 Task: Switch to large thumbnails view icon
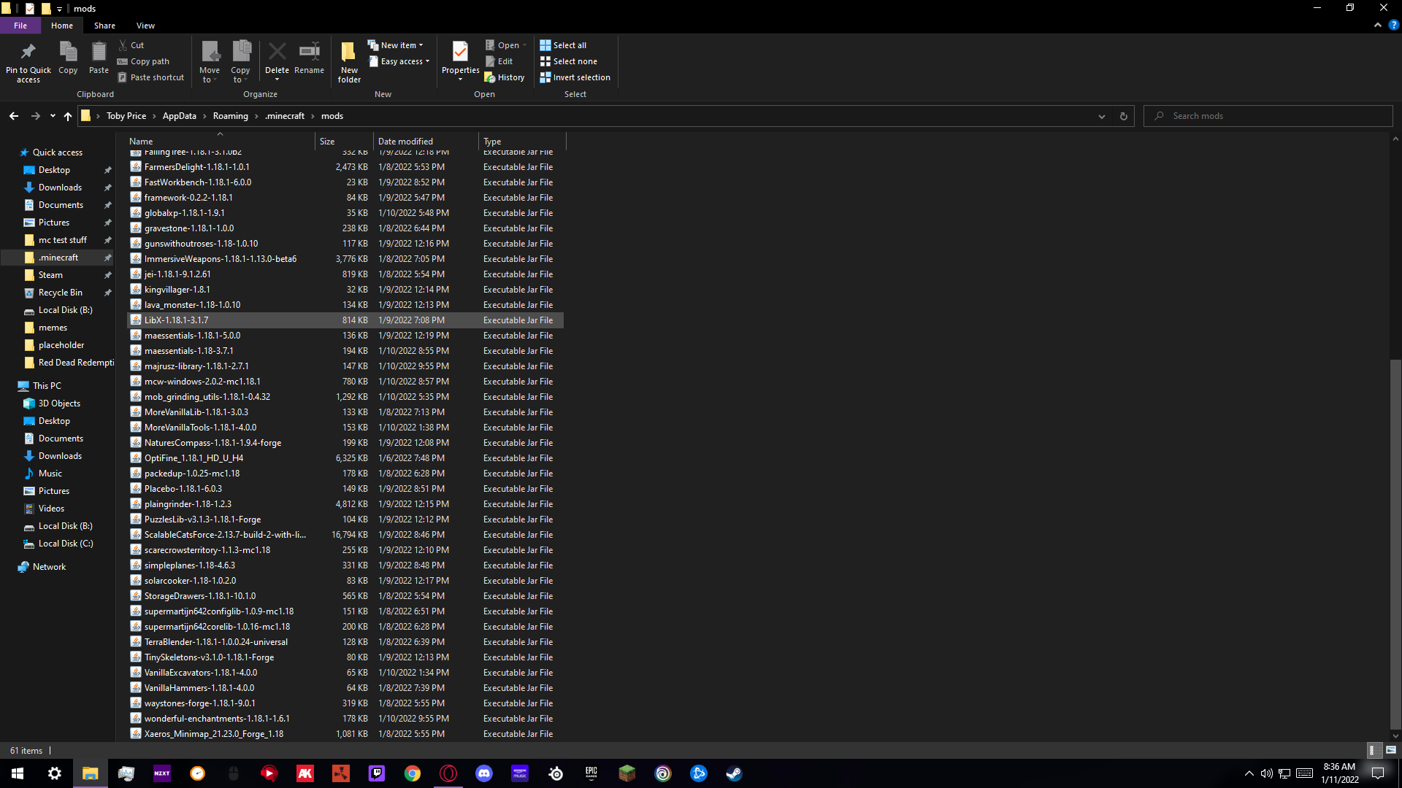[x=1390, y=750]
